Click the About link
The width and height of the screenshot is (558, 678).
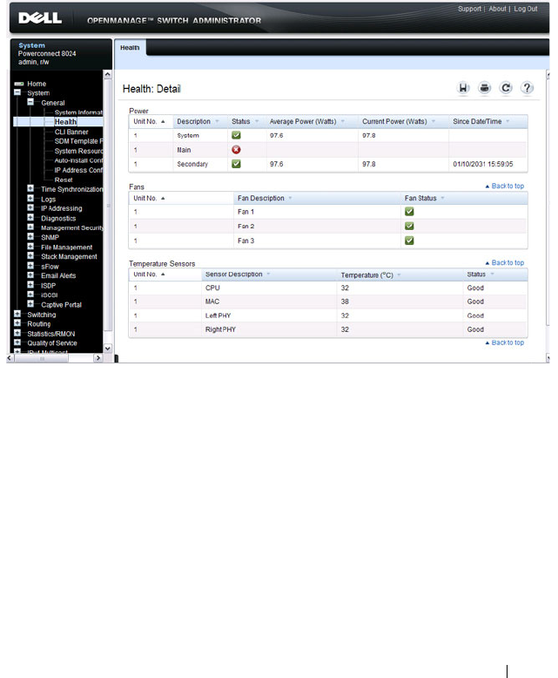point(498,9)
